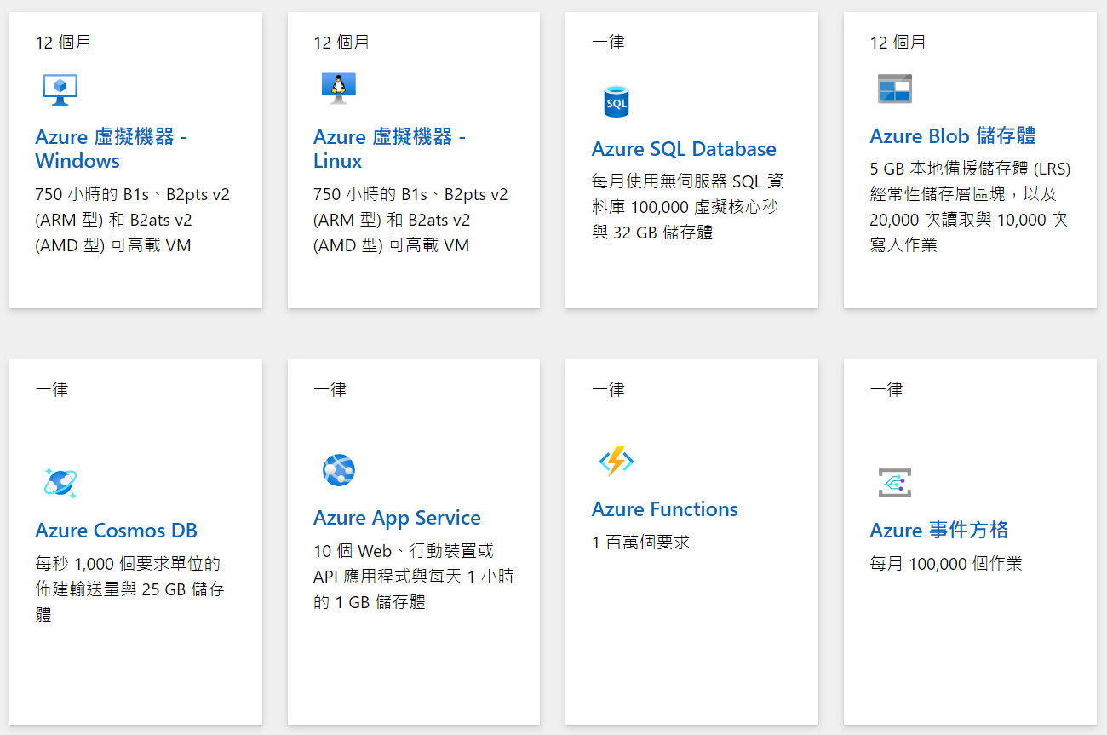Click the Azure Event Grid (事件方格) icon
Screen dimensions: 1107x735
[894, 482]
